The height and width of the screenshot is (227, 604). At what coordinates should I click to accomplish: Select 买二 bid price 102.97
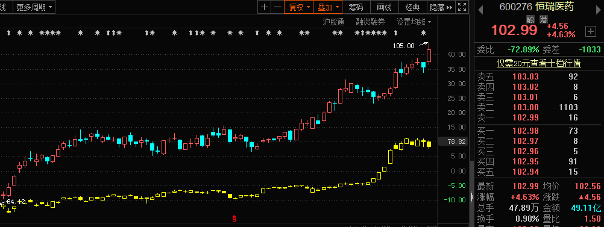(526, 141)
